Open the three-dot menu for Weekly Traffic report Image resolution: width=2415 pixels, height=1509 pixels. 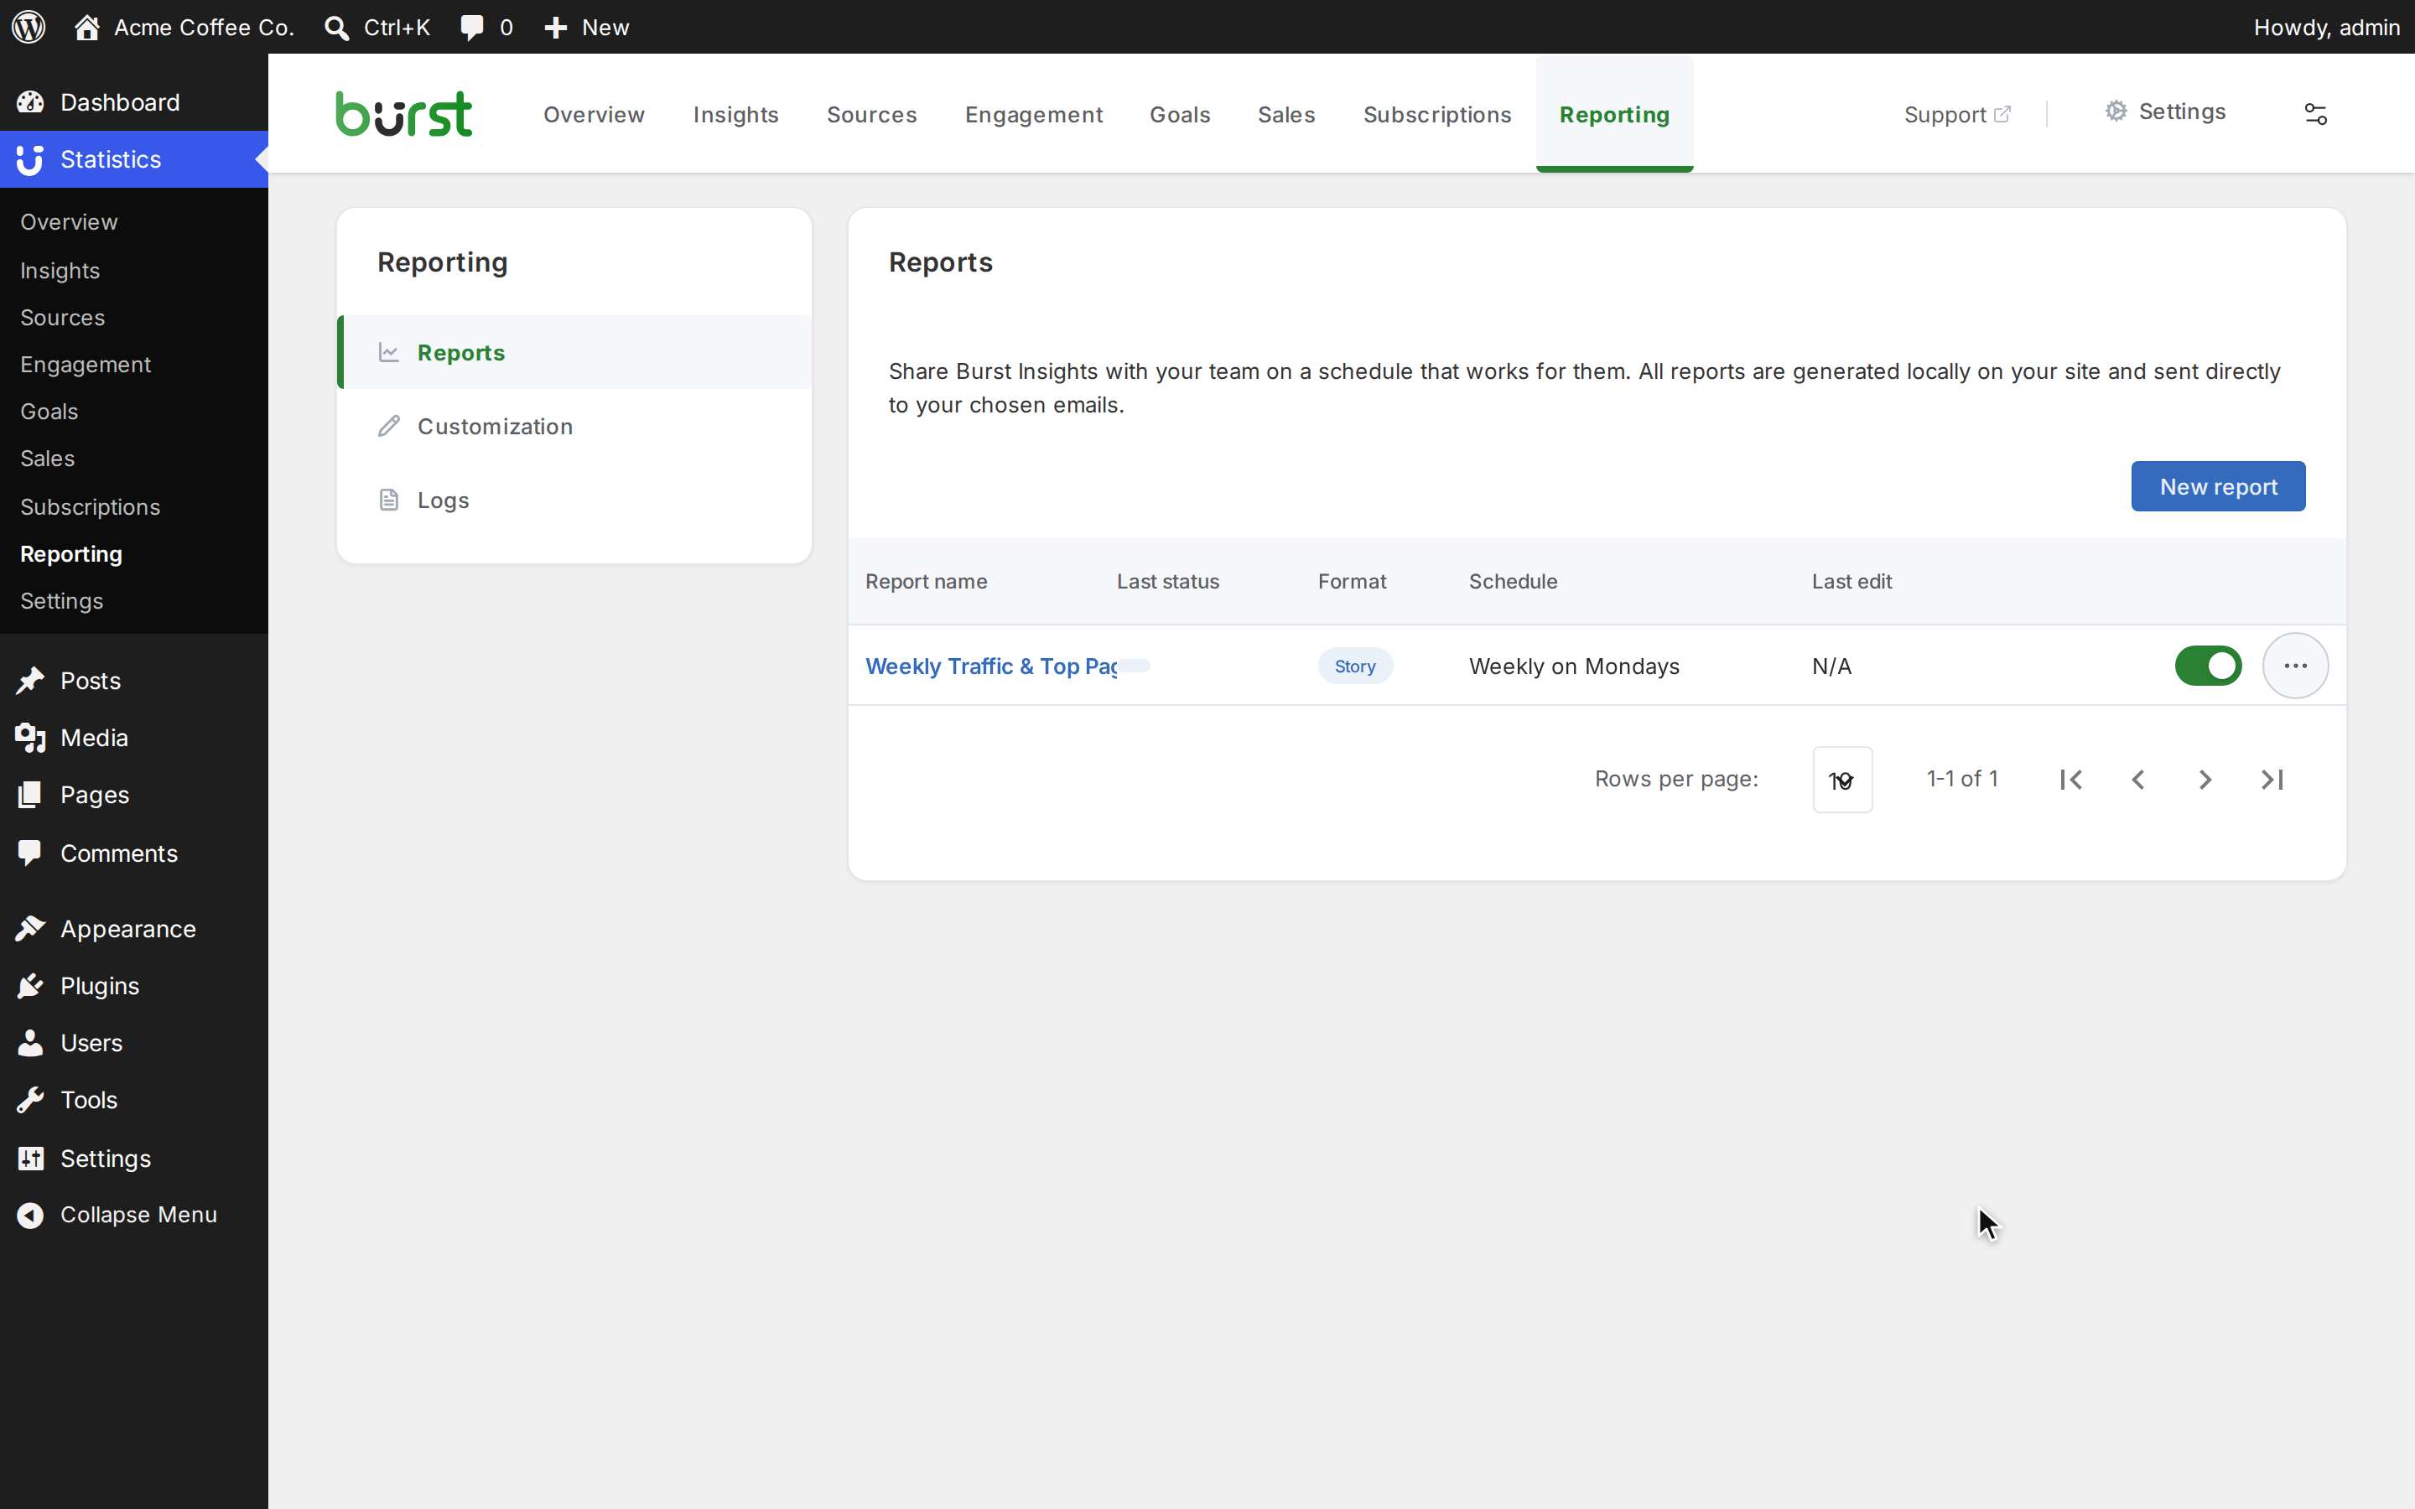2295,666
